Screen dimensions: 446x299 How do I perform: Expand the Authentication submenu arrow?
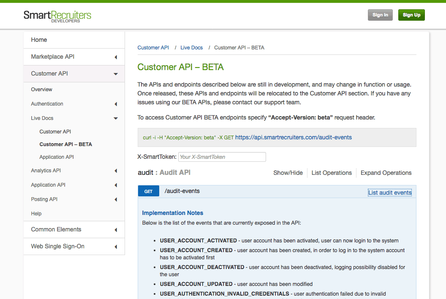click(x=116, y=104)
